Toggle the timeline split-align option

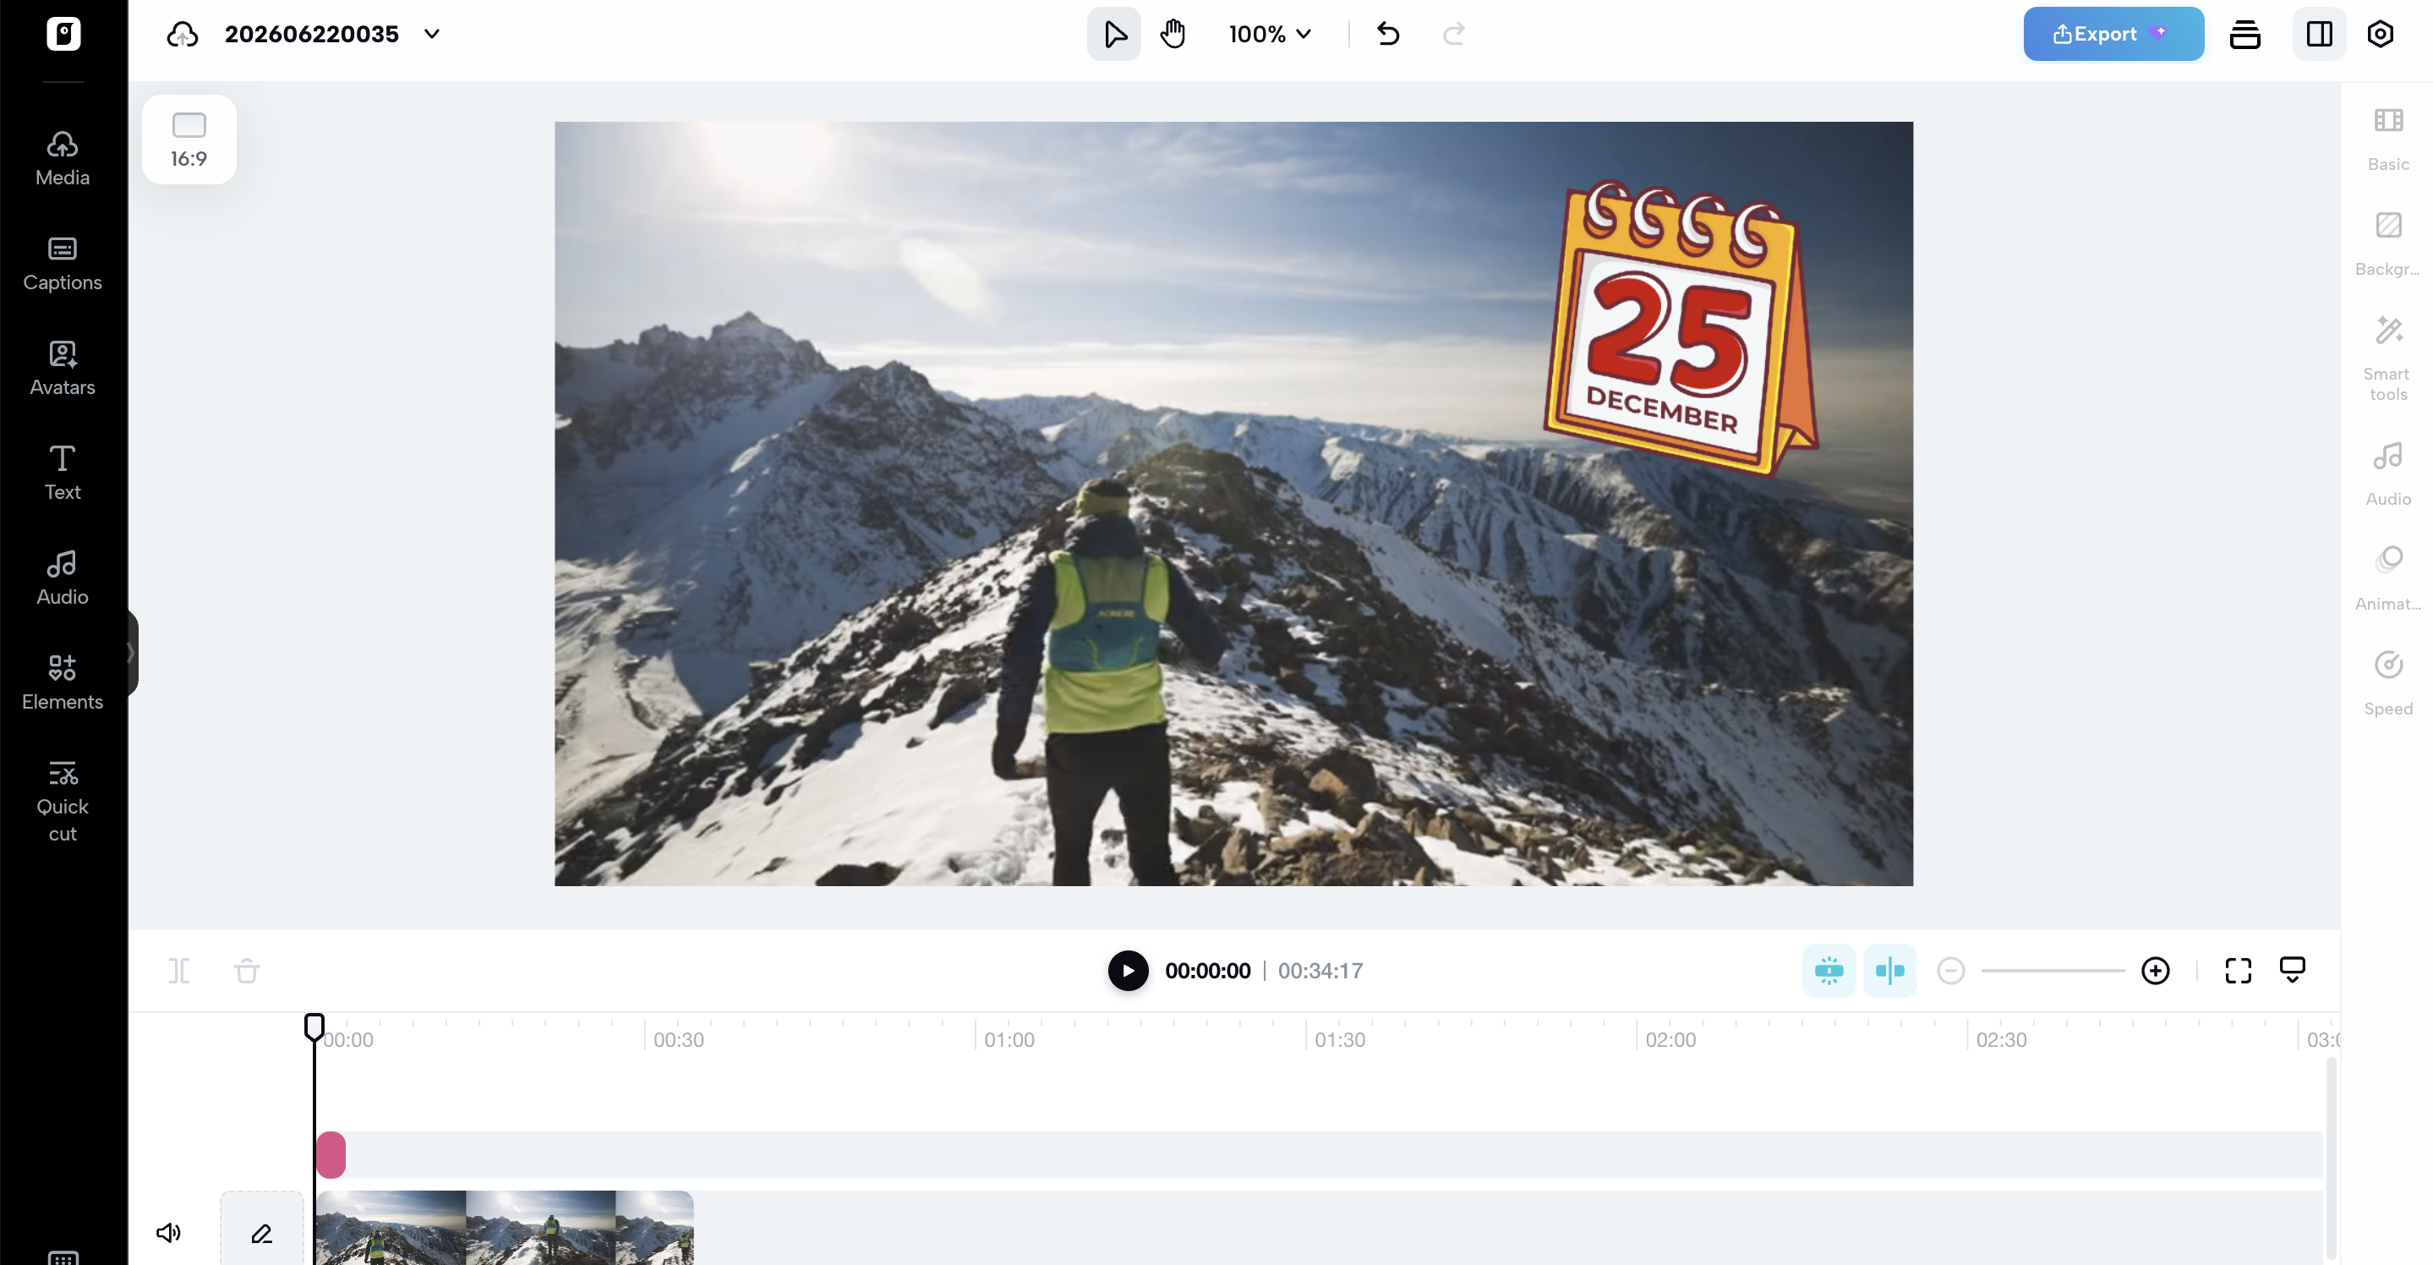[1889, 970]
